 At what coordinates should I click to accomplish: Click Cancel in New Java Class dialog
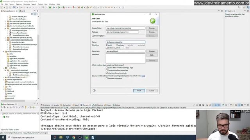click(152, 91)
